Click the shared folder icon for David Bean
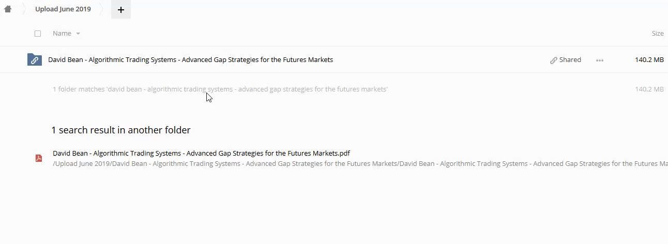Screen dimensions: 668x244 tap(34, 60)
